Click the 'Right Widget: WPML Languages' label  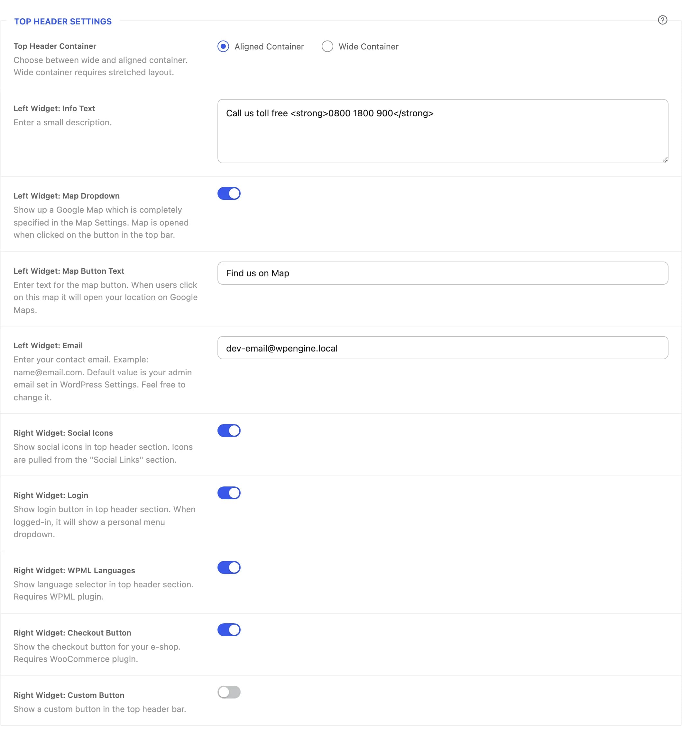pos(74,570)
